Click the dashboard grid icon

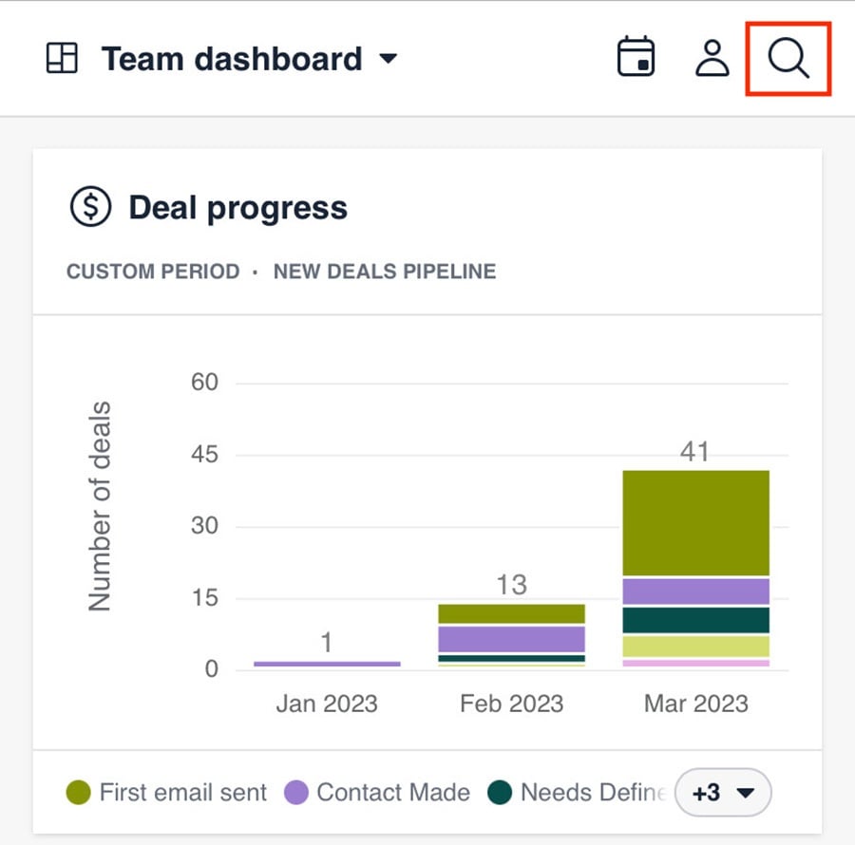63,57
